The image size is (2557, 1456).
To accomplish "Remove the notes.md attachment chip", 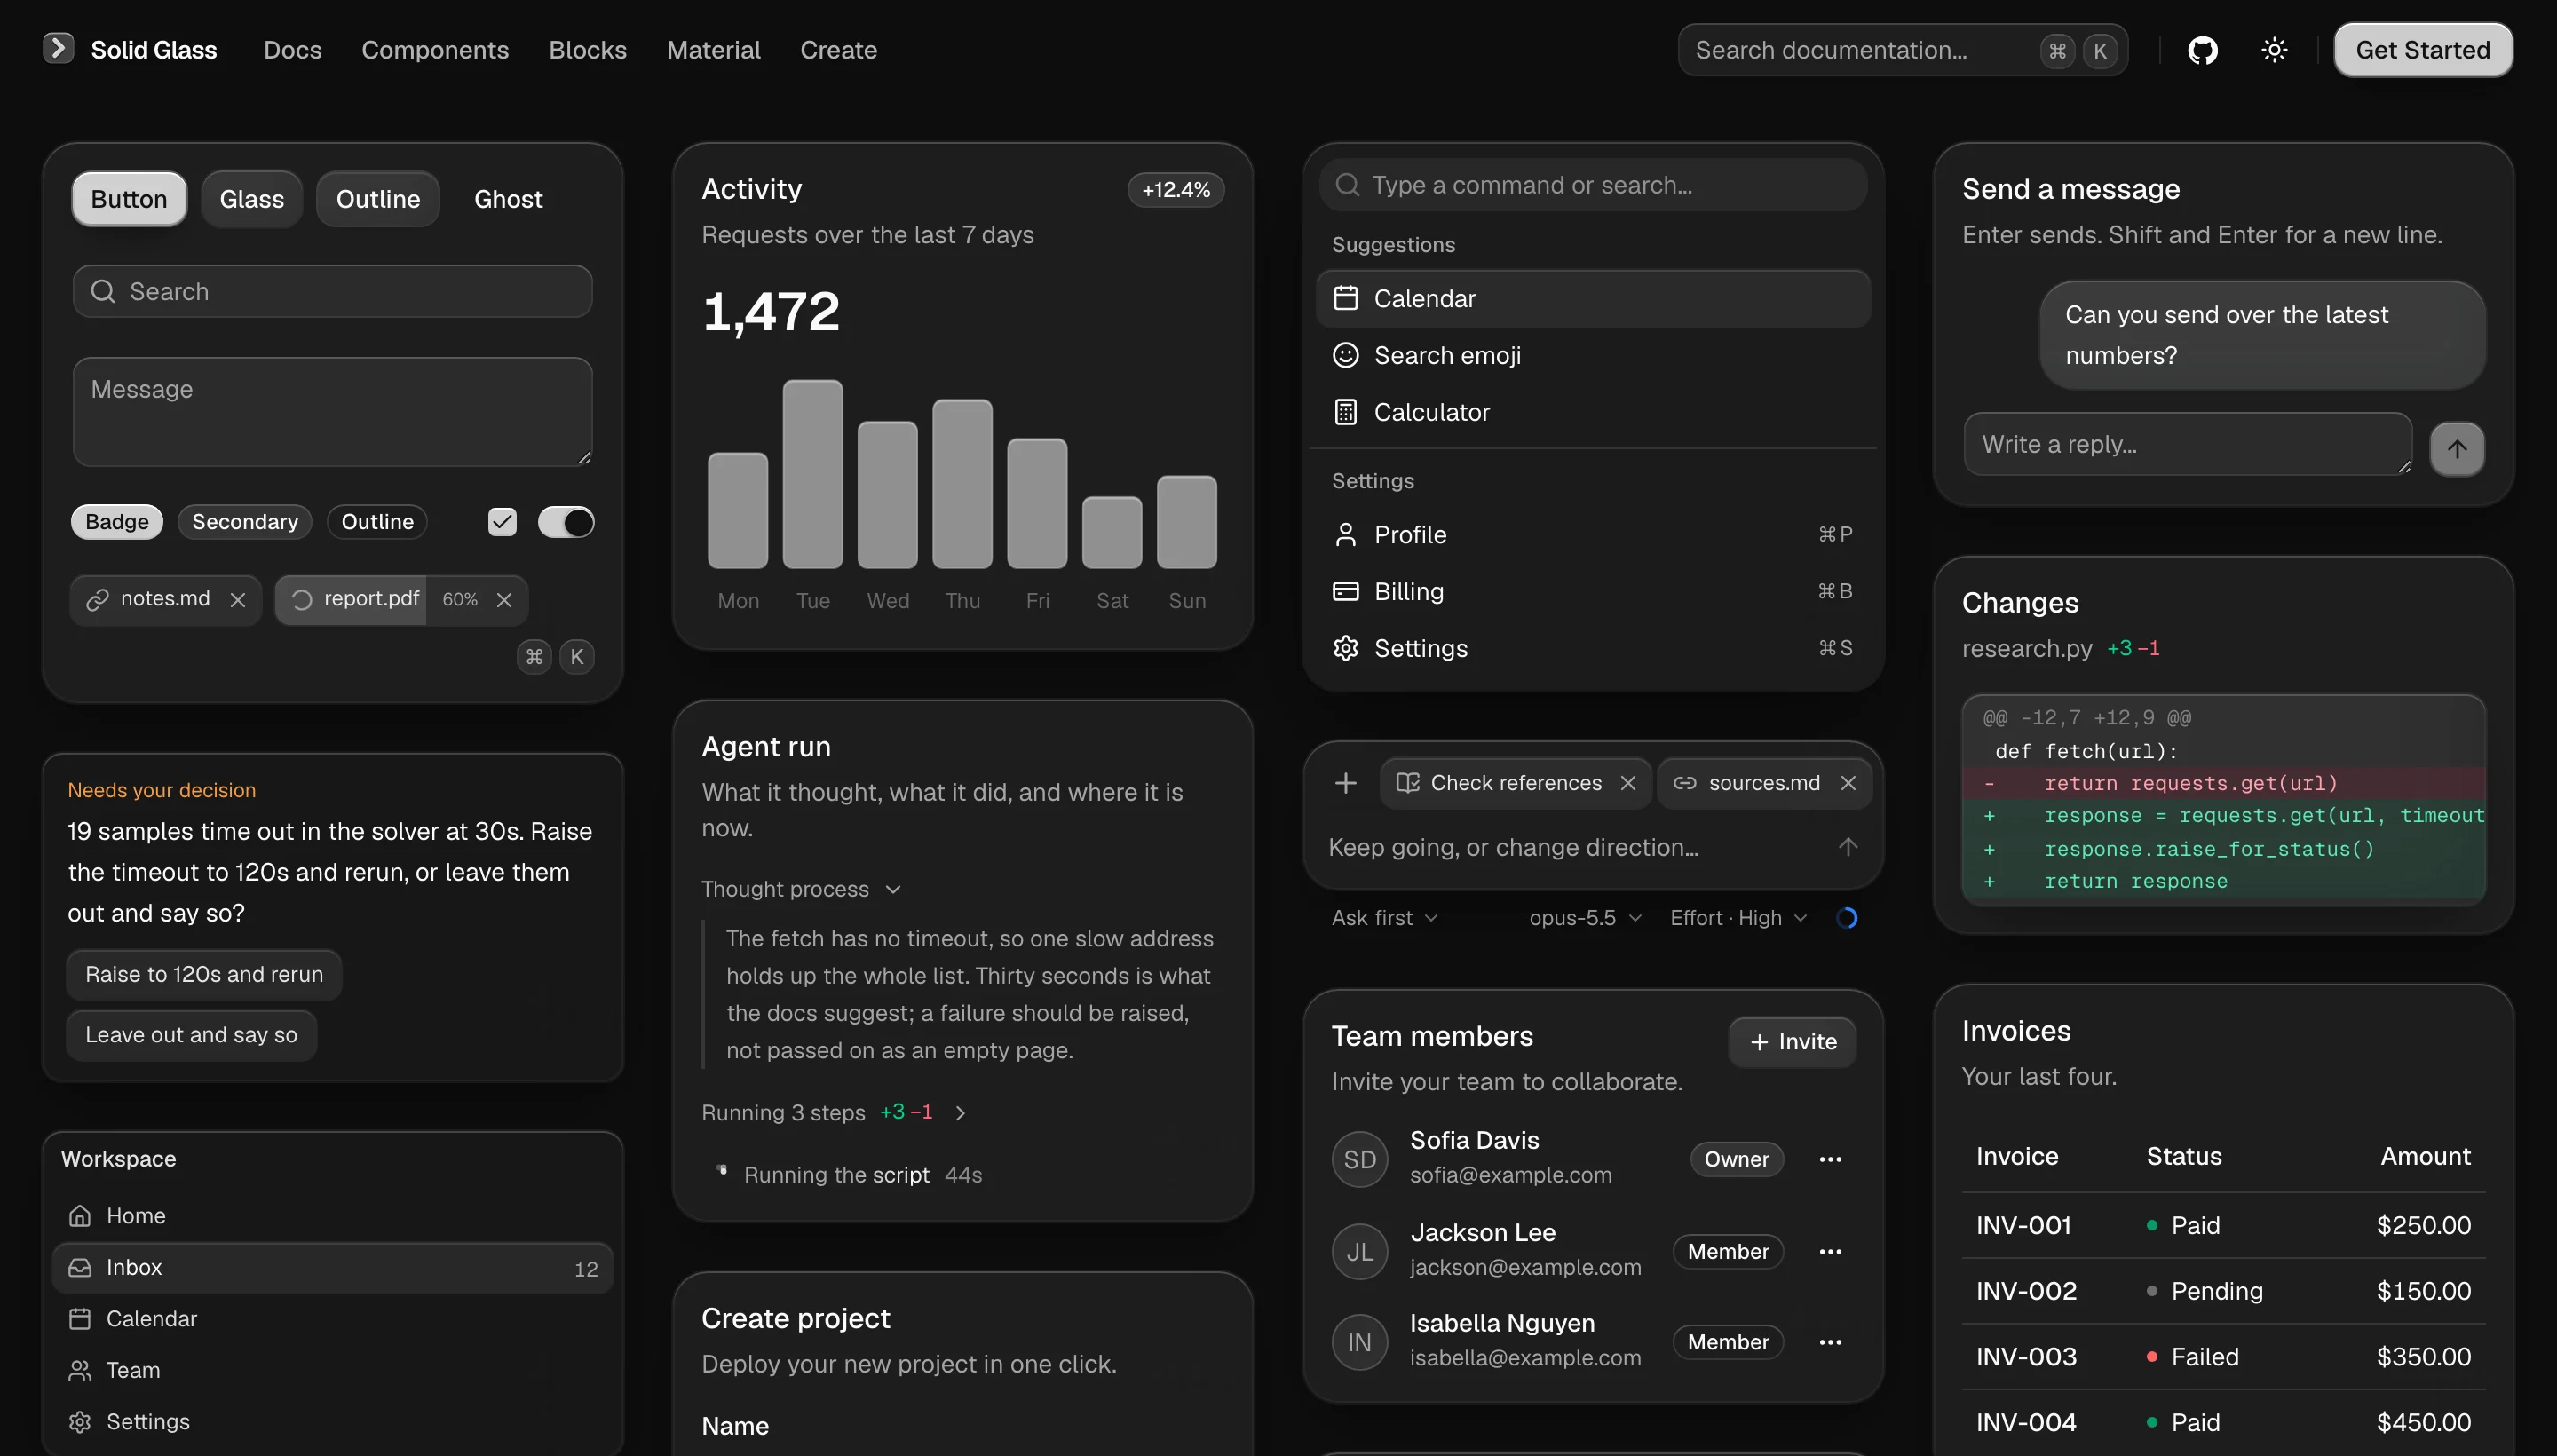I will point(238,599).
